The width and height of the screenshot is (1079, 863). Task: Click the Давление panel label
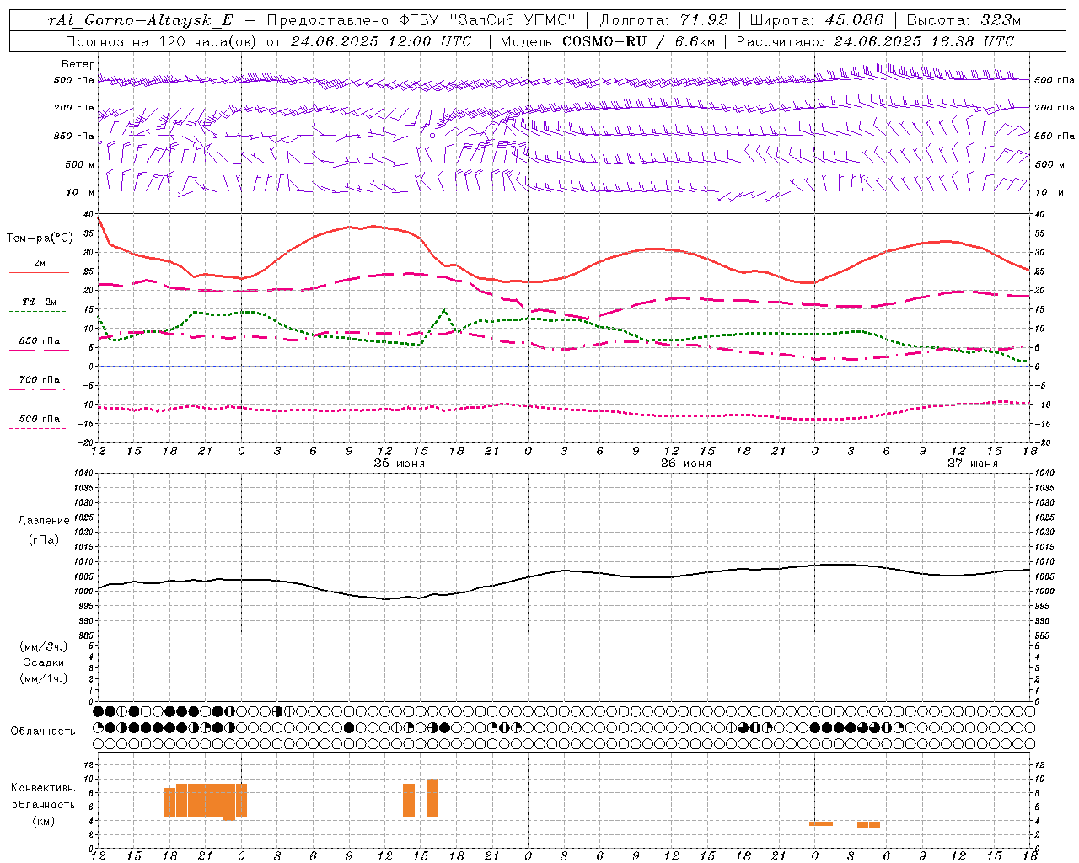coord(44,521)
